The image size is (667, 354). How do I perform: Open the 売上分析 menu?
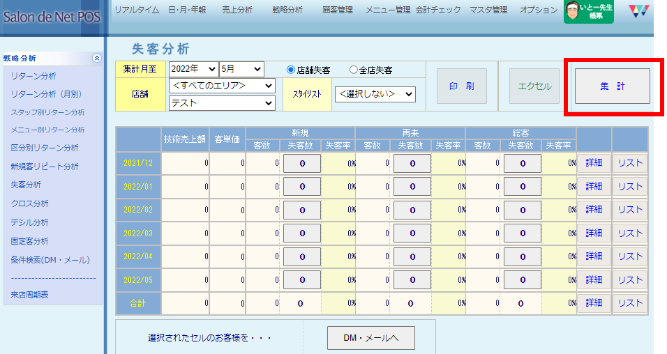pos(239,10)
